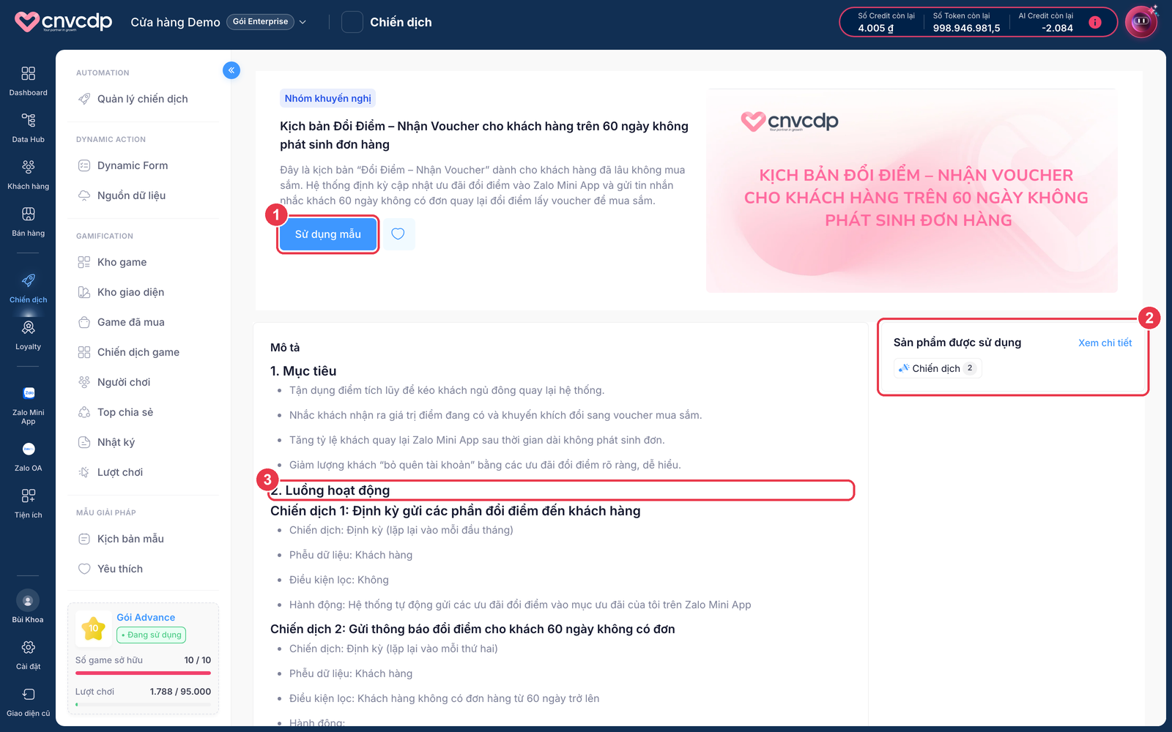Screen dimensions: 1172x732
Task: Click the campaign template banner image
Action: click(912, 191)
